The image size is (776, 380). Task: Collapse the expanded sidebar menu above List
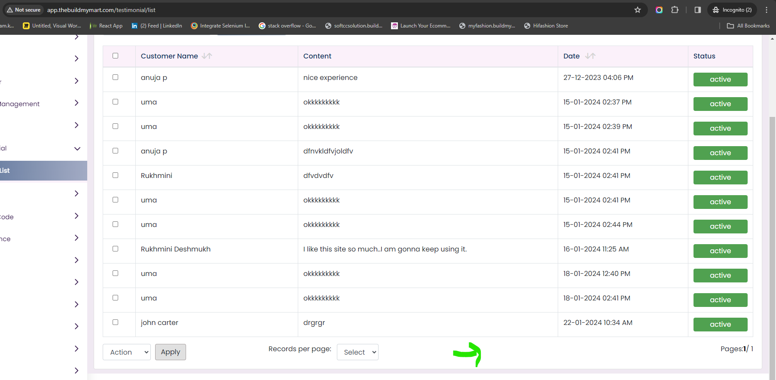click(77, 148)
